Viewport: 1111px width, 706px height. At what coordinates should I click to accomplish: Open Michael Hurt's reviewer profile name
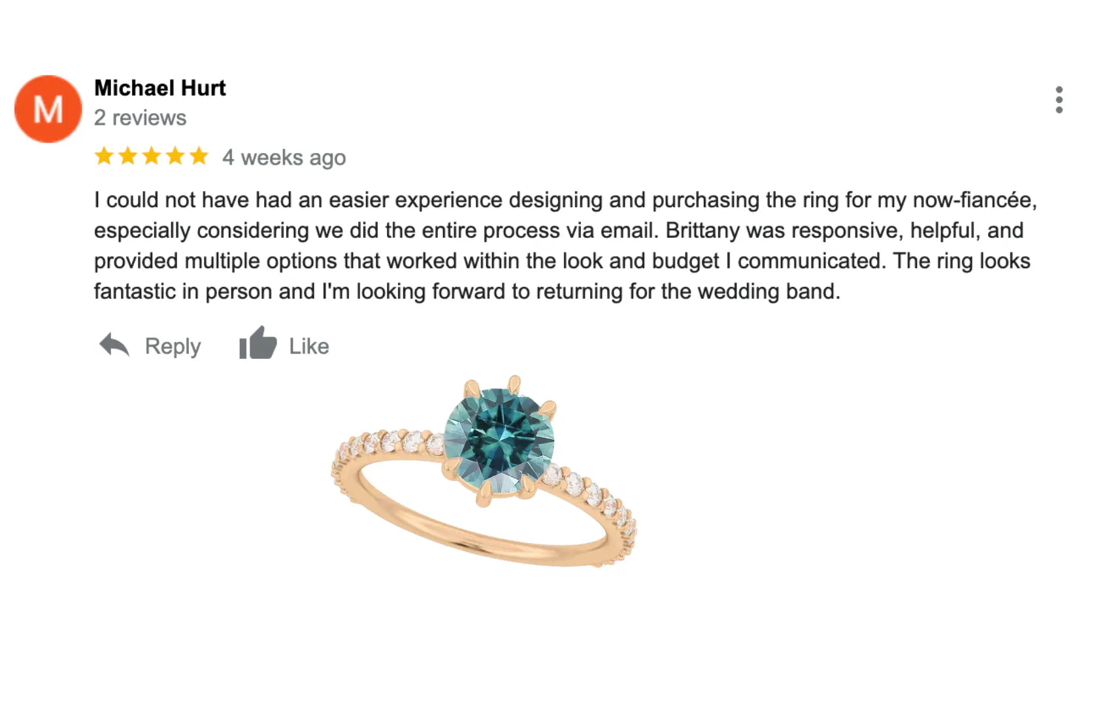tap(160, 88)
